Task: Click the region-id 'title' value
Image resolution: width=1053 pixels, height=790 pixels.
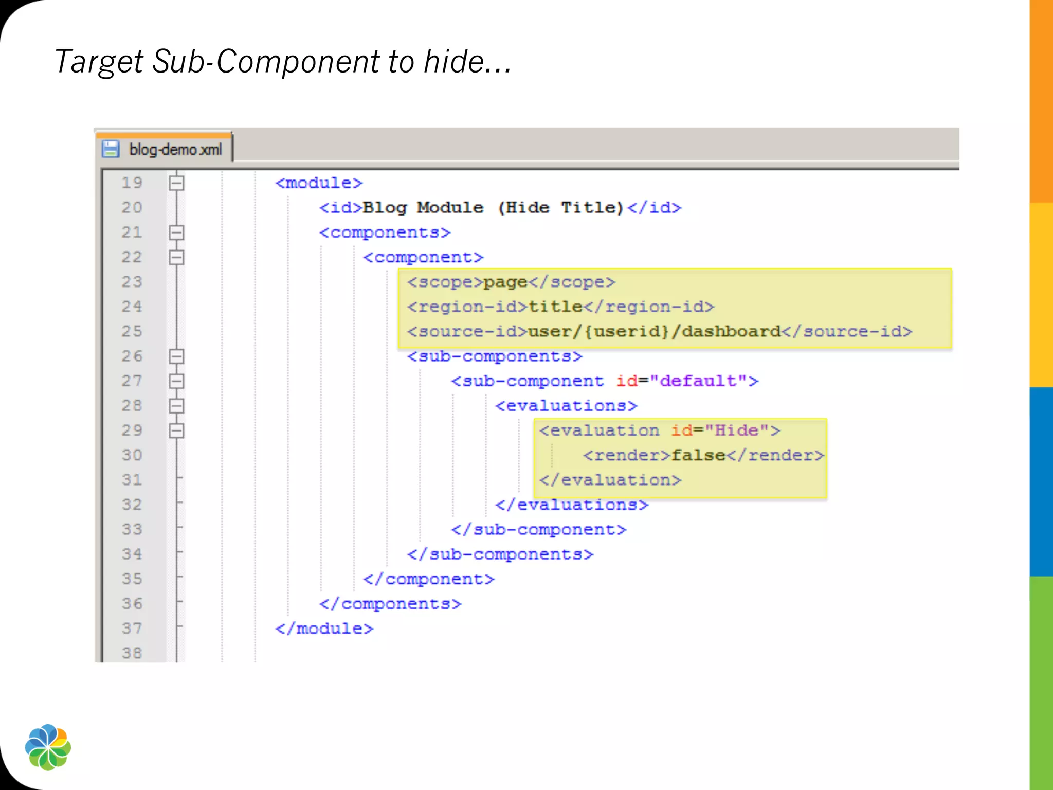Action: click(x=555, y=307)
